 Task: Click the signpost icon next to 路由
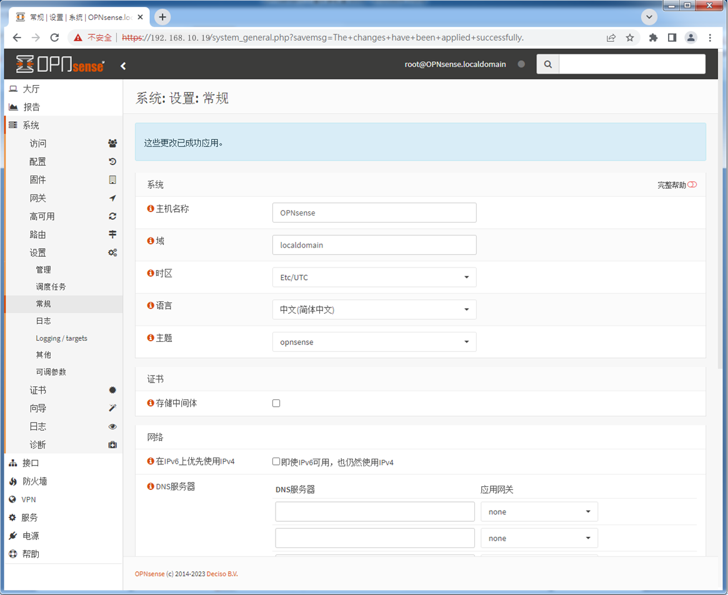pyautogui.click(x=112, y=234)
